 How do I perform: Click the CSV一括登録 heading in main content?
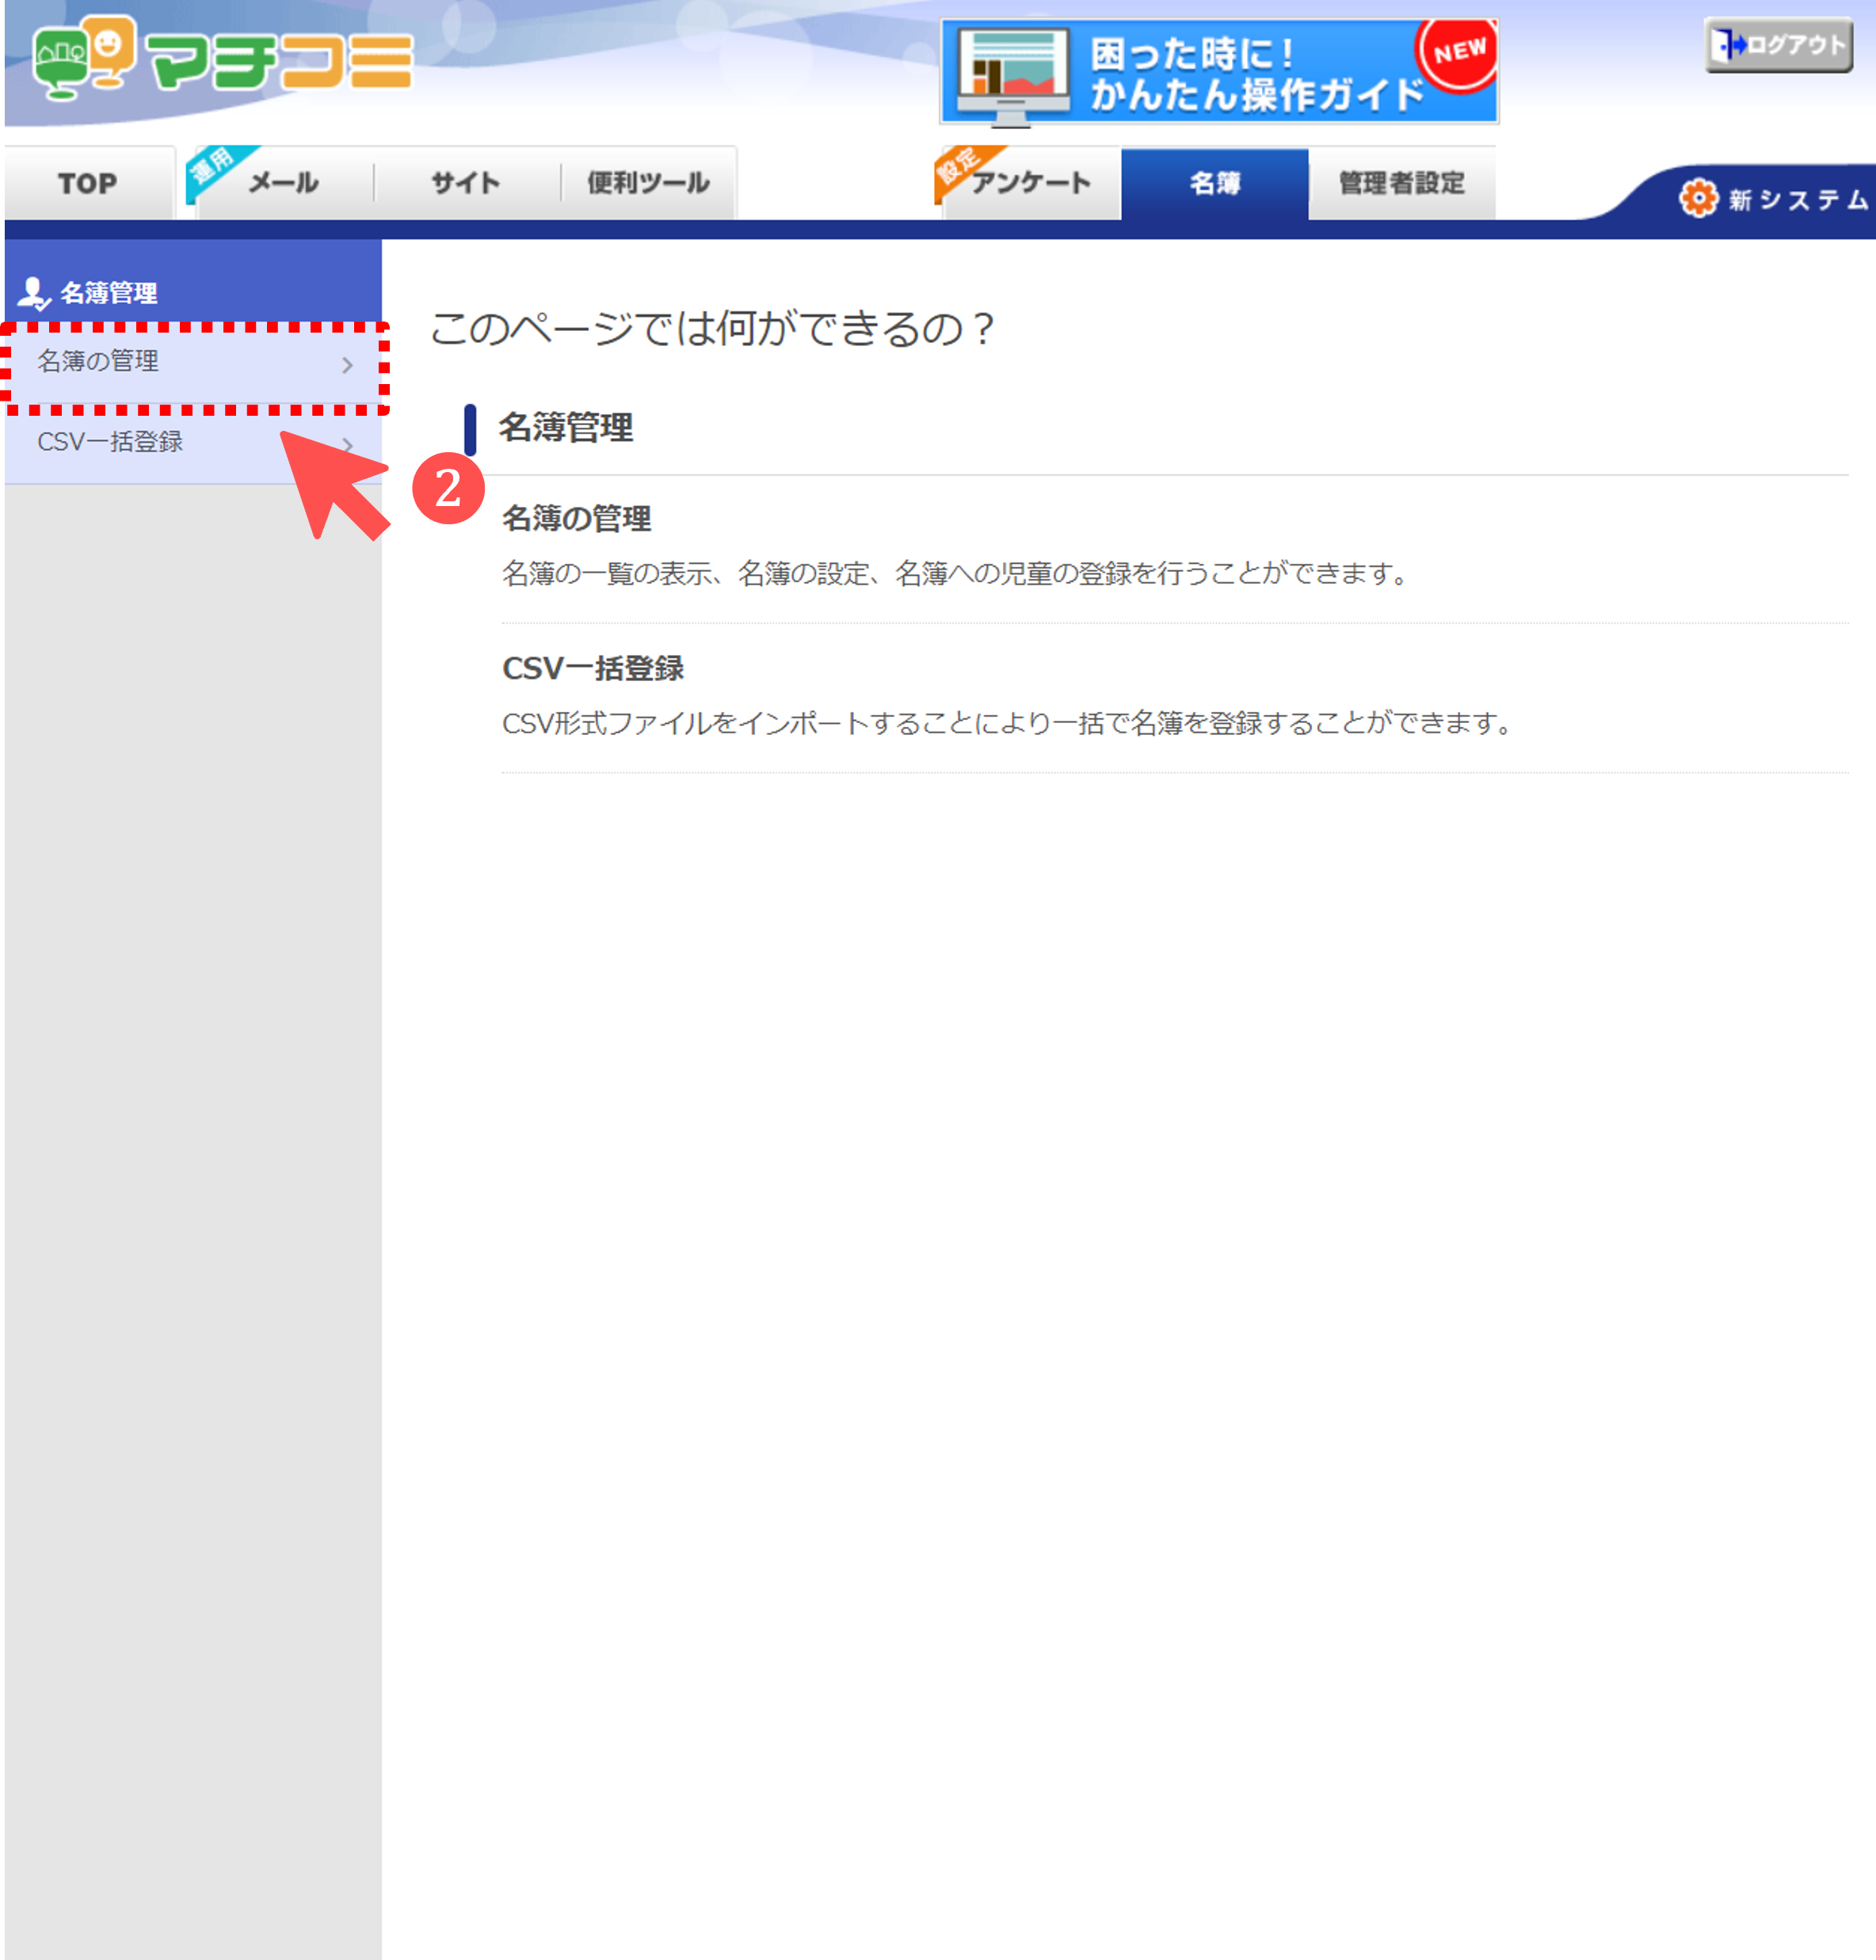[x=593, y=668]
